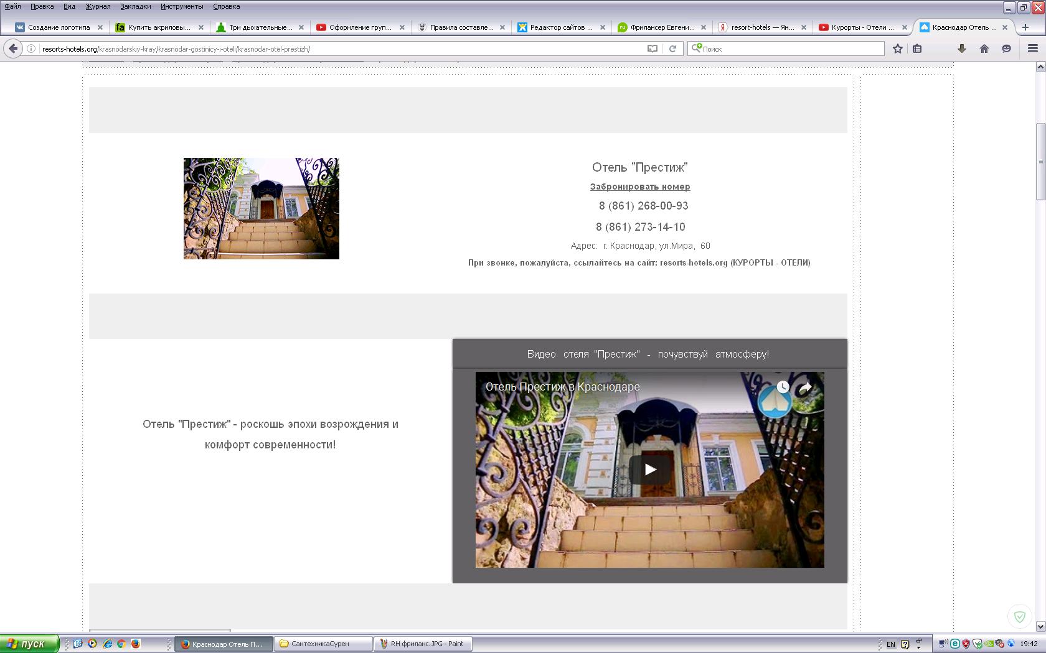The height and width of the screenshot is (653, 1046).
Task: Show the bookmarks list
Action: point(917,49)
